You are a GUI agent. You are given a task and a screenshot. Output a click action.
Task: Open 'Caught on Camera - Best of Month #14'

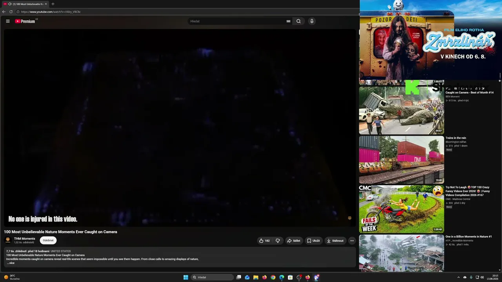tap(469, 92)
